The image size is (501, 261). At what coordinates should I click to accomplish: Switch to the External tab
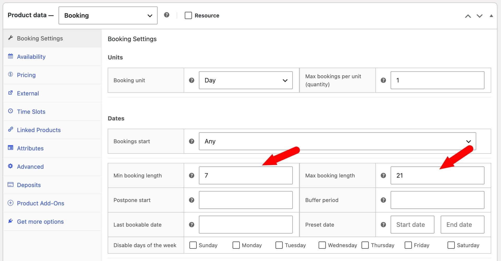tap(52, 93)
